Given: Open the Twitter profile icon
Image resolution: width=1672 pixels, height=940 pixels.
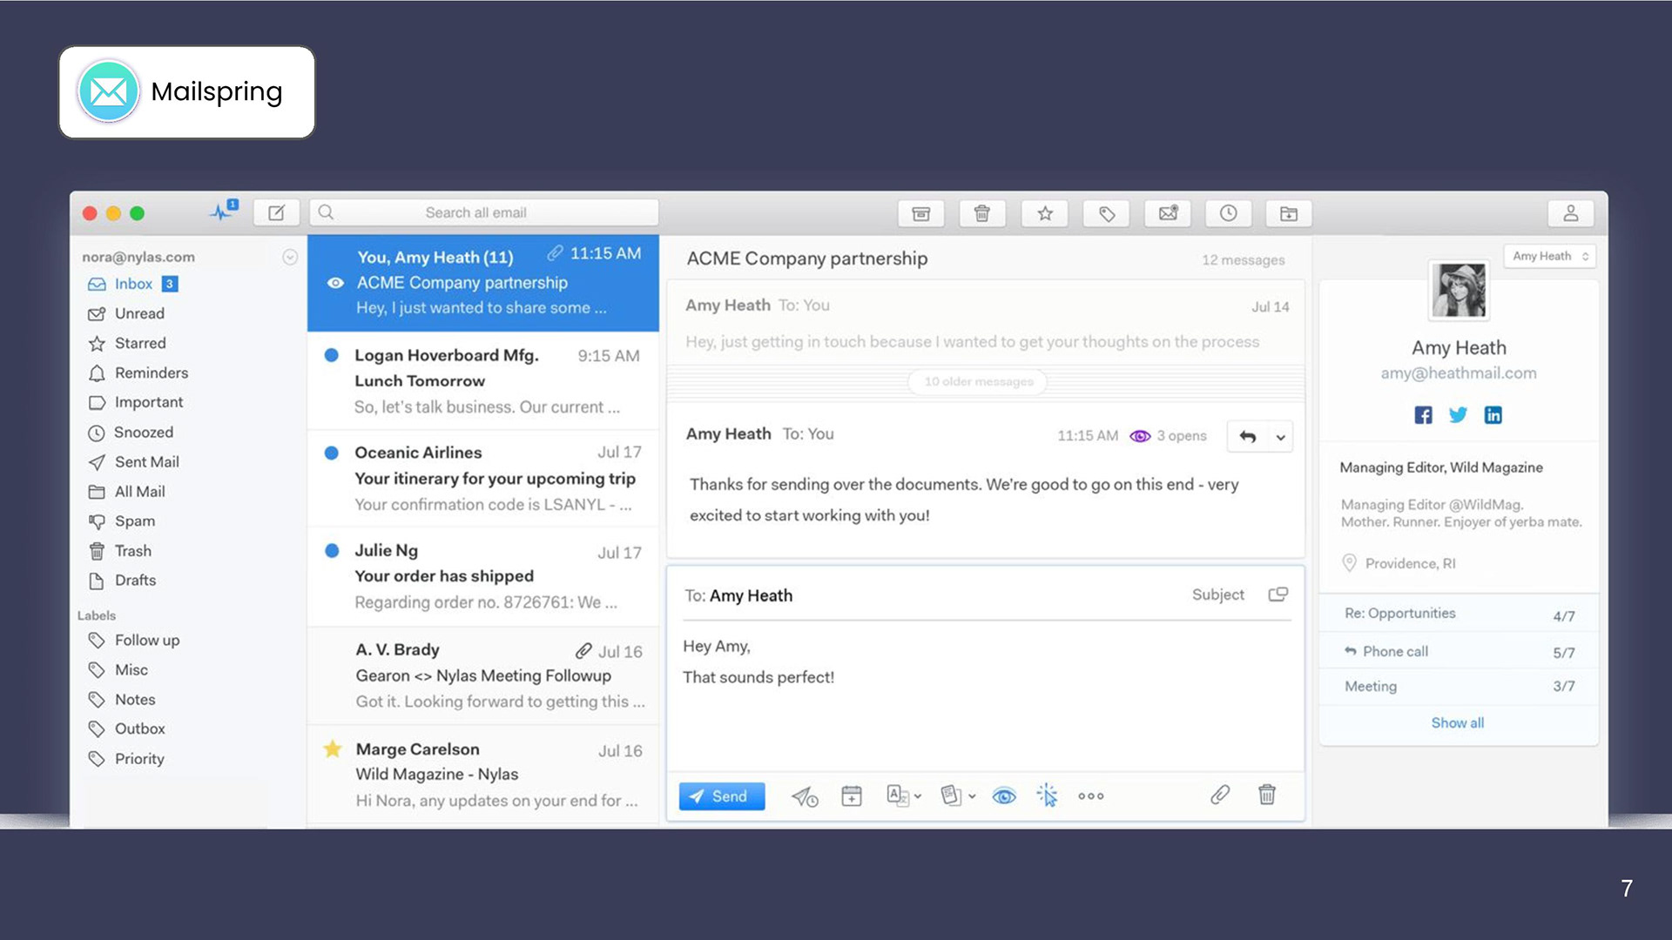Looking at the screenshot, I should (x=1458, y=415).
